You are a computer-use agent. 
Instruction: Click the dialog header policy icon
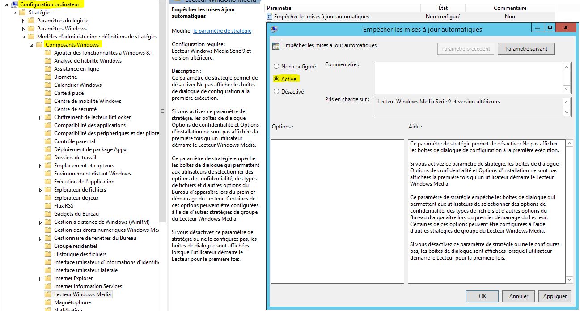pos(276,45)
